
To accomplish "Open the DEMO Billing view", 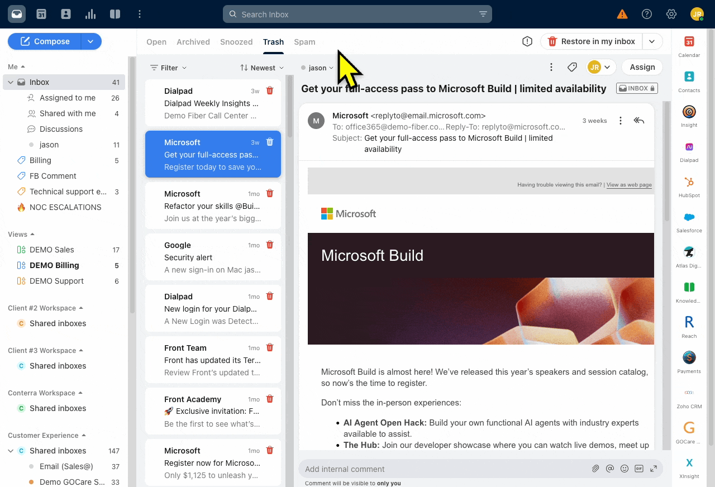I will tap(54, 265).
